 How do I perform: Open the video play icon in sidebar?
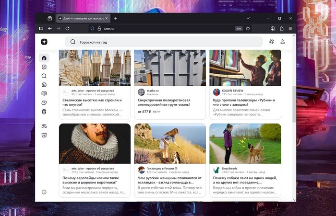pos(44,102)
